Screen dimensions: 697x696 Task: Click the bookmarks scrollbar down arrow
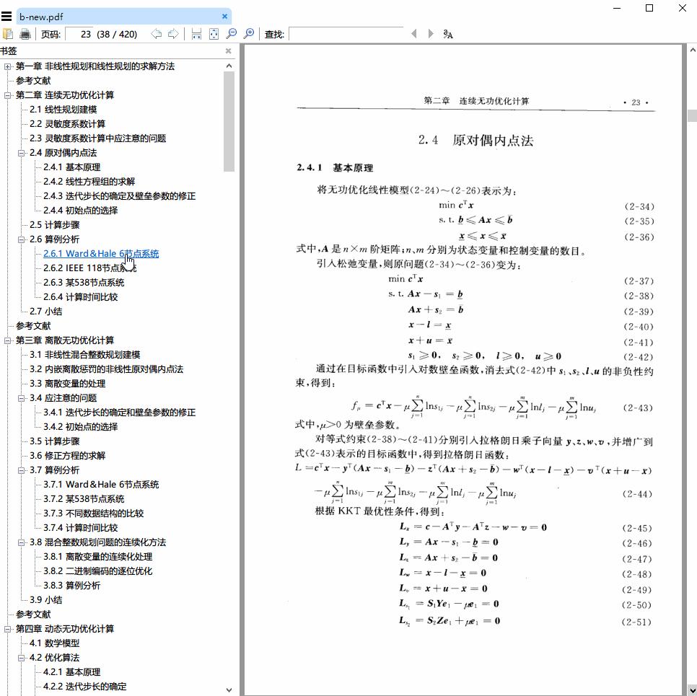(x=229, y=690)
